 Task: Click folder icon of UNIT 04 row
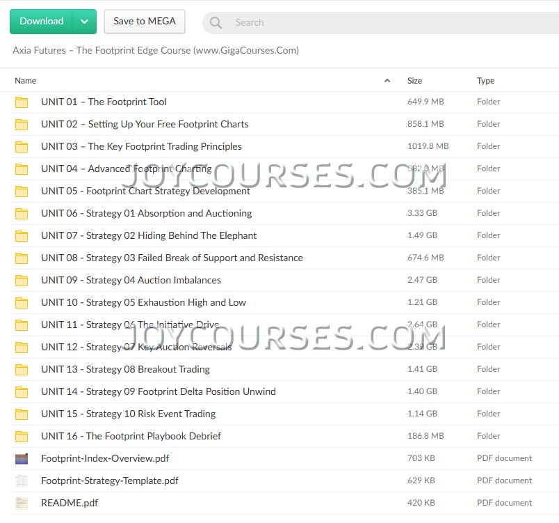[22, 169]
